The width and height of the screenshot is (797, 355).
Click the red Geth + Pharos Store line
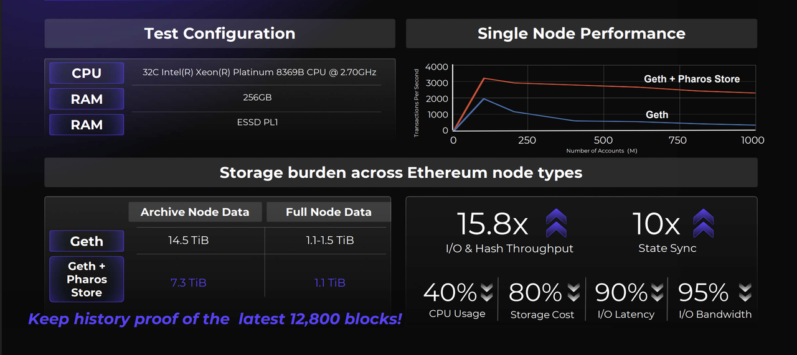click(560, 85)
